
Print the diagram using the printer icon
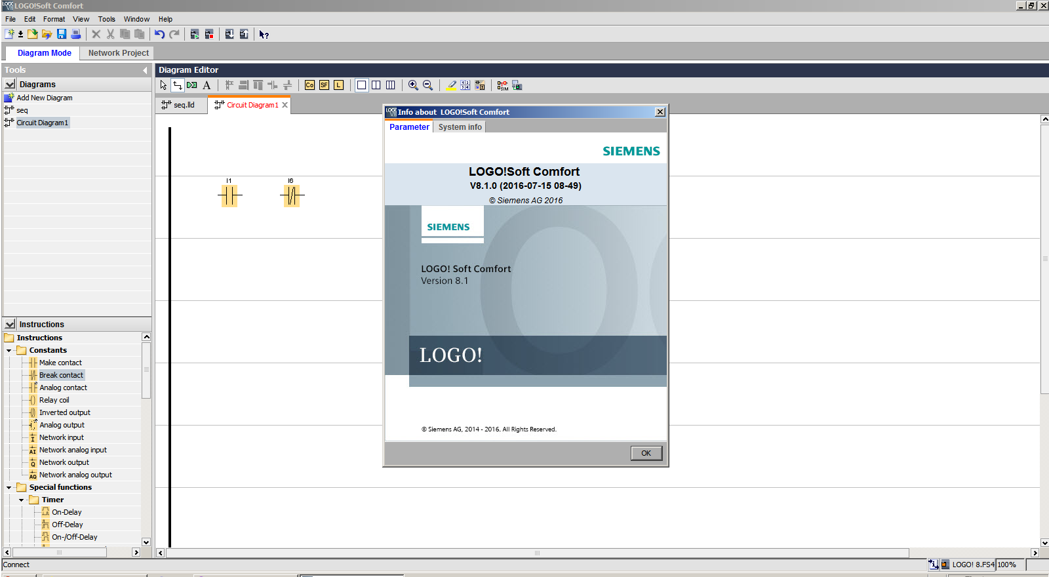[76, 34]
